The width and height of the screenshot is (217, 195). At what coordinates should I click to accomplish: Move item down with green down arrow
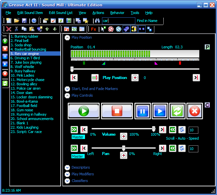[x=55, y=29]
